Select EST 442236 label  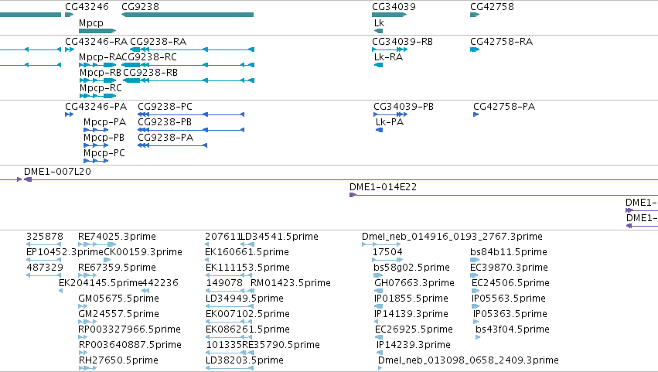tap(160, 283)
